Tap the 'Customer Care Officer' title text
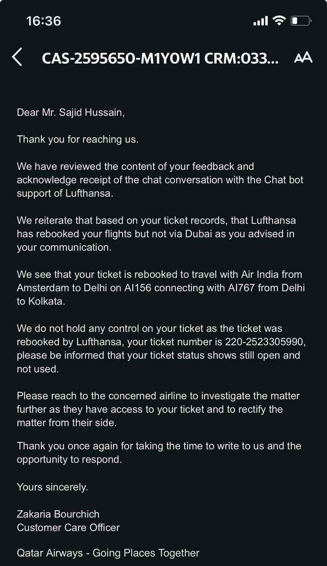 (68, 527)
